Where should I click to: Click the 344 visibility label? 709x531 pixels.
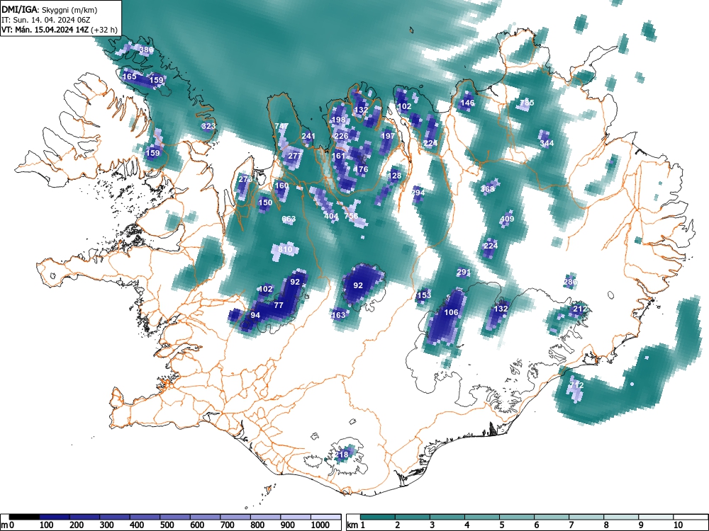click(547, 143)
